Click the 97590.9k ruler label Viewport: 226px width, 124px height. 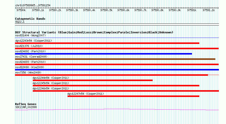[x=175, y=10]
